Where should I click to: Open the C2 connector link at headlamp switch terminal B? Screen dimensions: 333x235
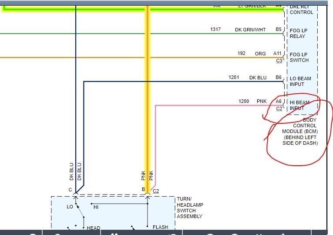click(x=156, y=191)
